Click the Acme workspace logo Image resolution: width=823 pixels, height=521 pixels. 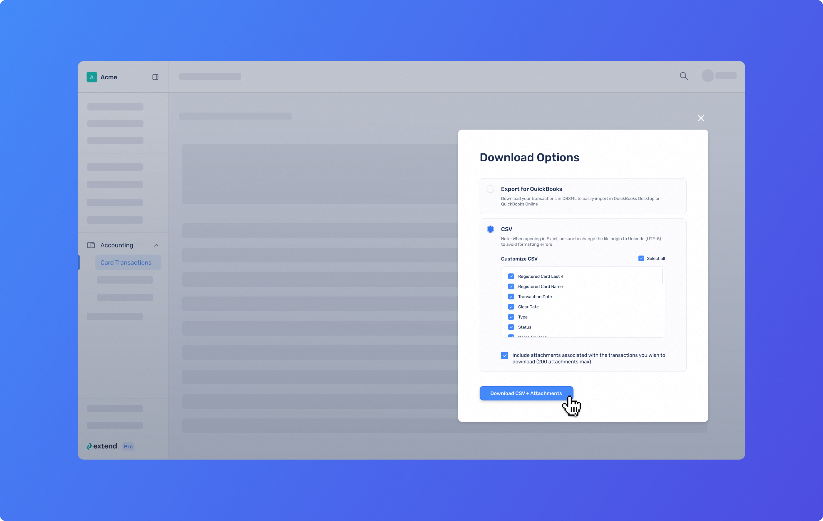pyautogui.click(x=92, y=77)
